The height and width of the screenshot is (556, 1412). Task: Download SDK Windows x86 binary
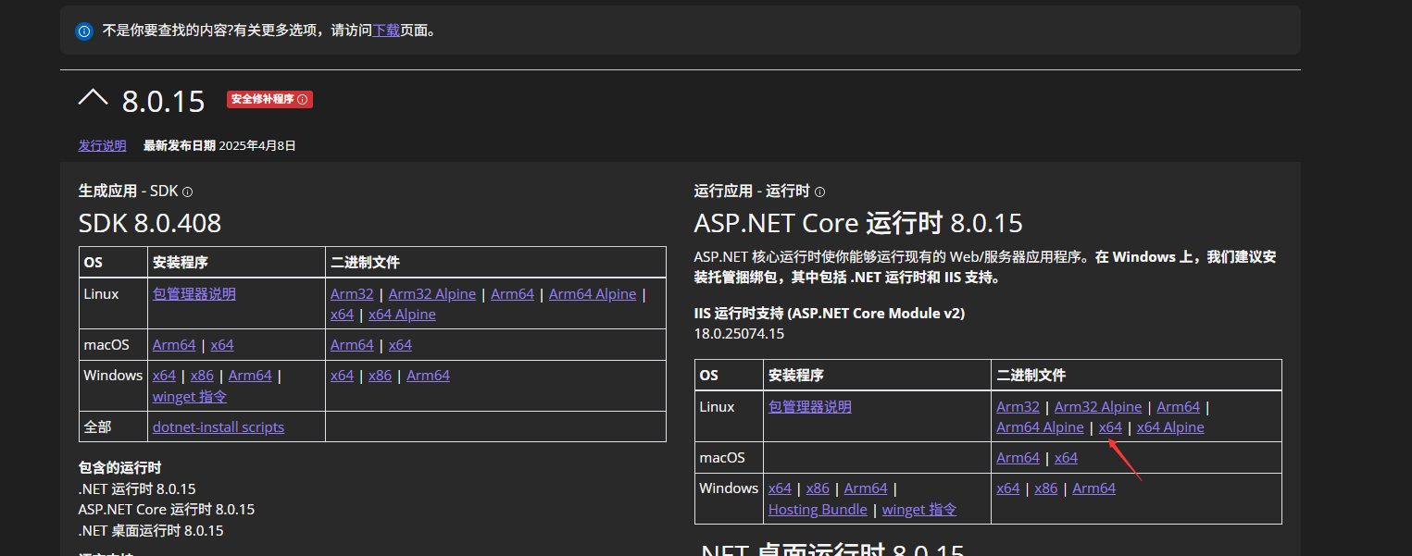380,375
